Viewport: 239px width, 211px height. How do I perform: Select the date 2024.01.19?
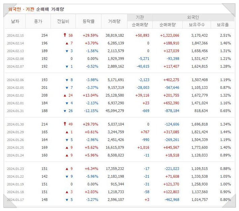pos(16,184)
